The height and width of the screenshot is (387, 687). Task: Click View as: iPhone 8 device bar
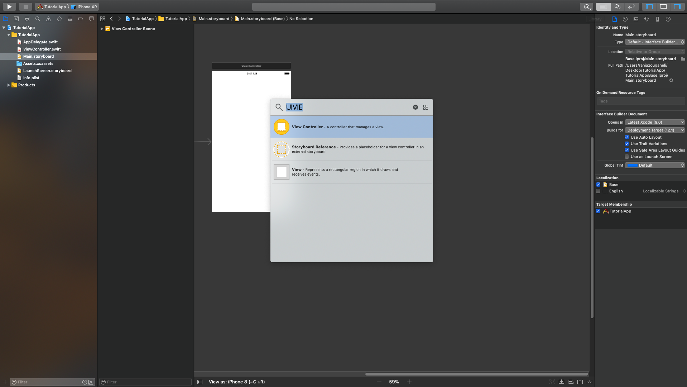(237, 382)
